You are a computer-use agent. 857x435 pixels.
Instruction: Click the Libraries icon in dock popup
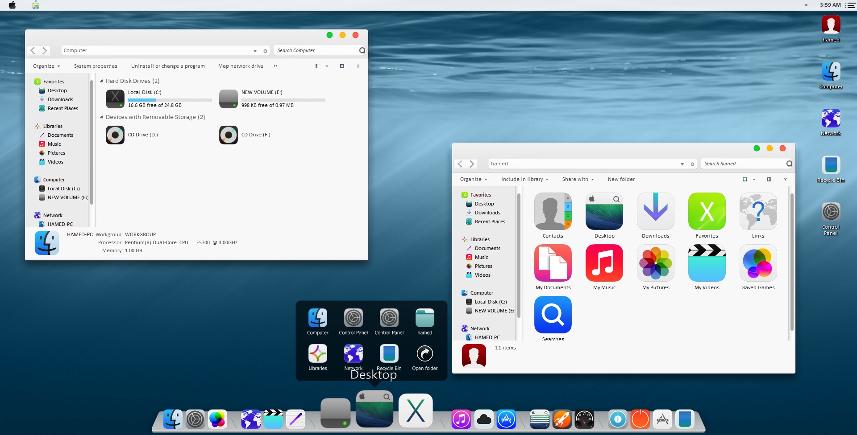point(317,354)
